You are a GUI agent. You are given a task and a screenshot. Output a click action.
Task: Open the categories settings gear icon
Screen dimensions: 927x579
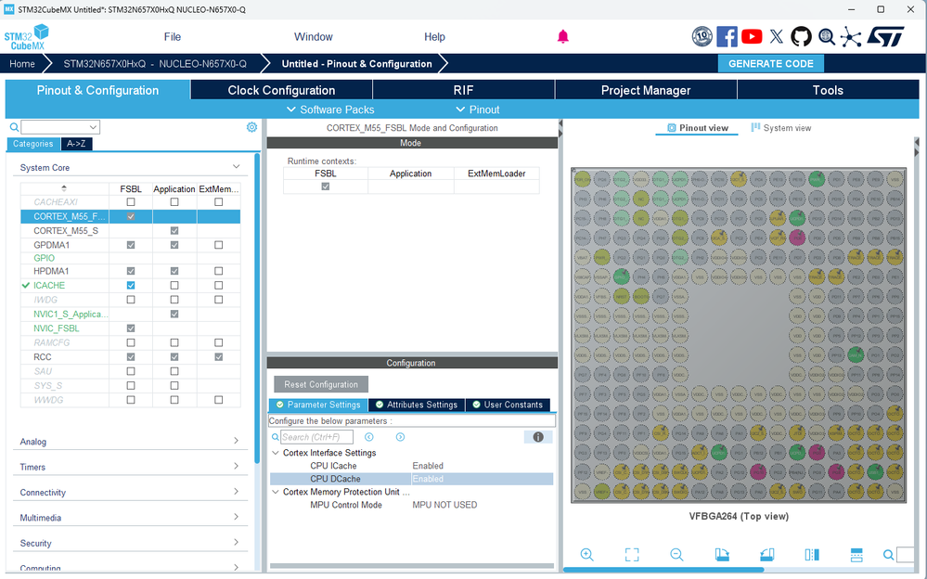click(x=251, y=127)
